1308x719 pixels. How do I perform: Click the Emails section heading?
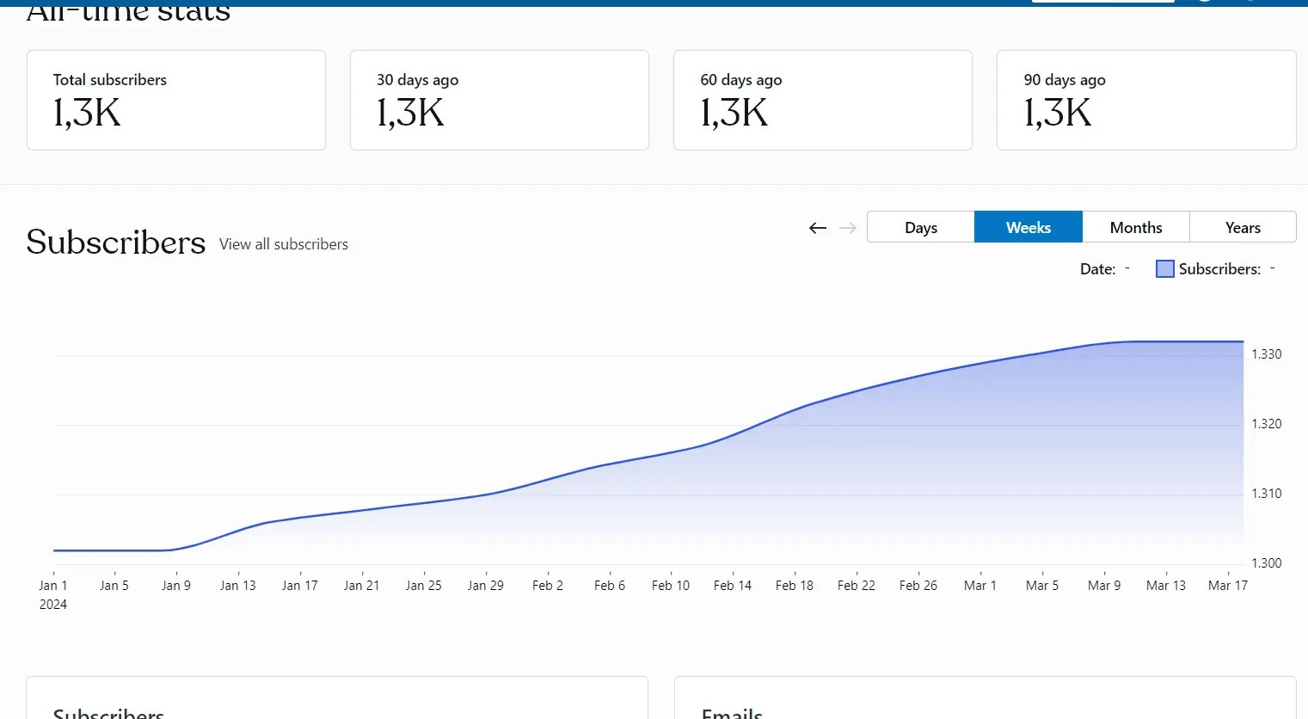(731, 712)
